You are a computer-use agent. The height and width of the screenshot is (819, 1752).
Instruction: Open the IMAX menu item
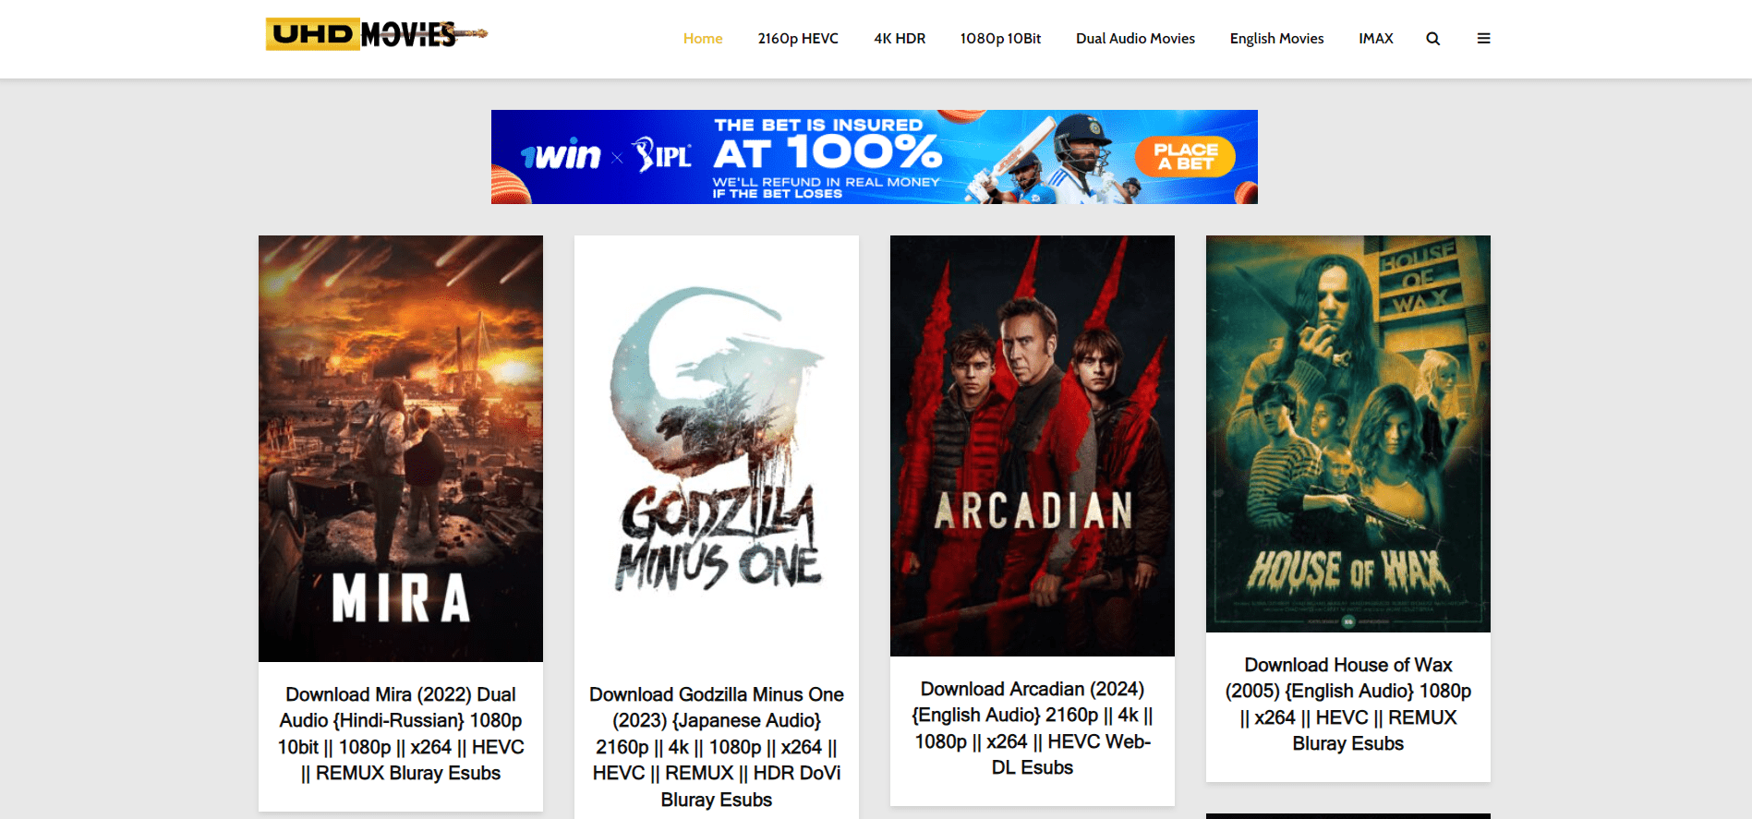click(1375, 39)
